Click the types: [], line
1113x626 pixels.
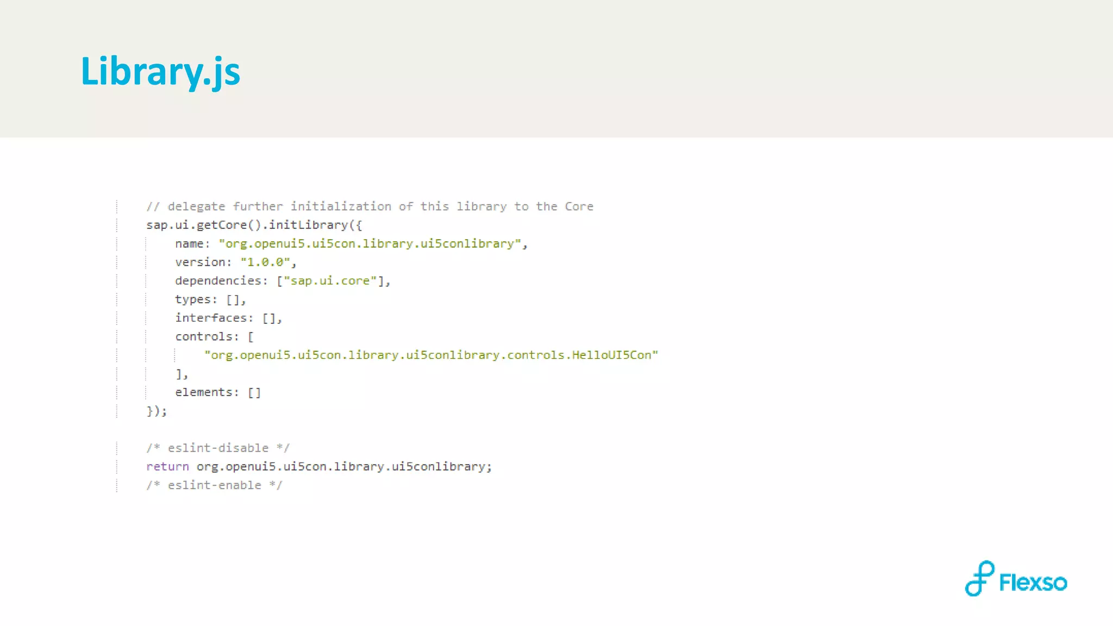pos(210,299)
